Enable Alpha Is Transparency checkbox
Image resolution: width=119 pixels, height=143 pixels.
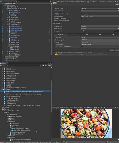pyautogui.click(x=81, y=18)
